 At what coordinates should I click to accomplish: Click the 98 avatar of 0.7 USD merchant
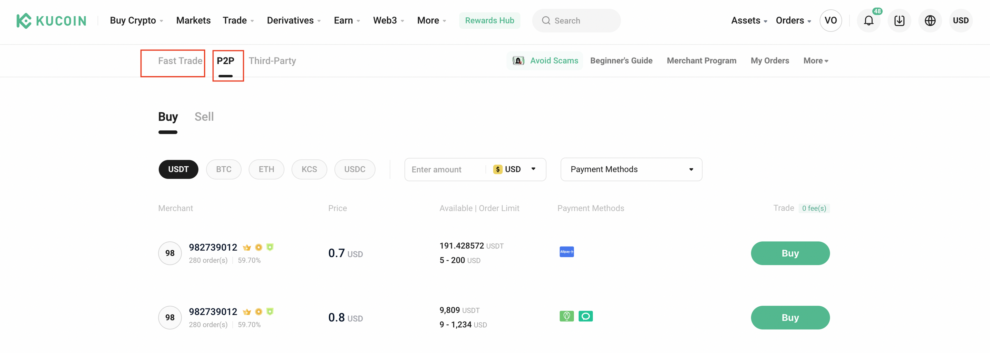point(170,253)
